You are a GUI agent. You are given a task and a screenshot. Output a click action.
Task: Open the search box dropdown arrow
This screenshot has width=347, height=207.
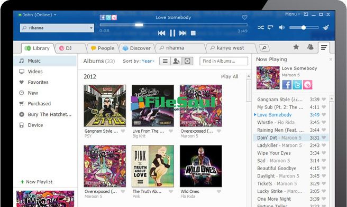coord(91,28)
